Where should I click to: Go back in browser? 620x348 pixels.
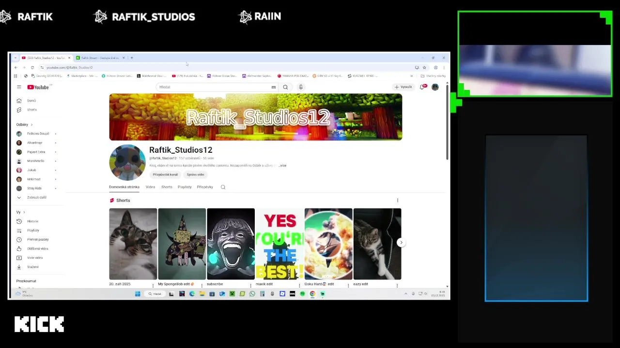(x=15, y=68)
